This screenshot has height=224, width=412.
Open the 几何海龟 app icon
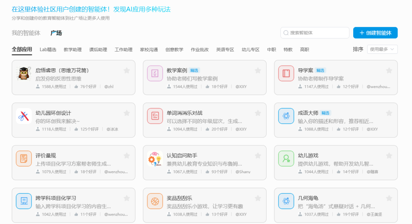pyautogui.click(x=286, y=201)
